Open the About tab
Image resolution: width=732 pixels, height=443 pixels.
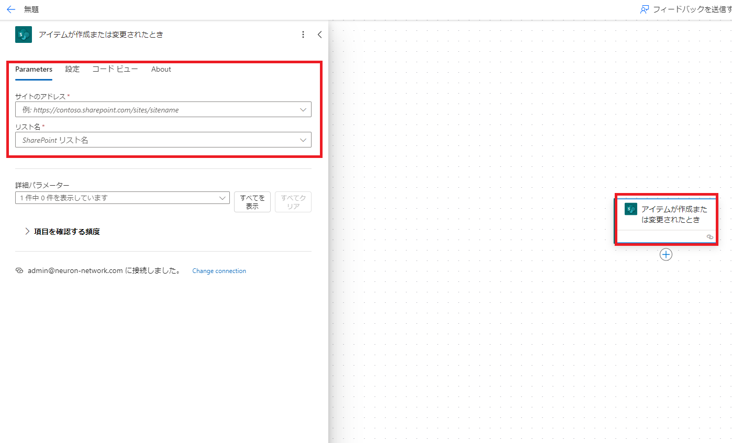pyautogui.click(x=161, y=69)
